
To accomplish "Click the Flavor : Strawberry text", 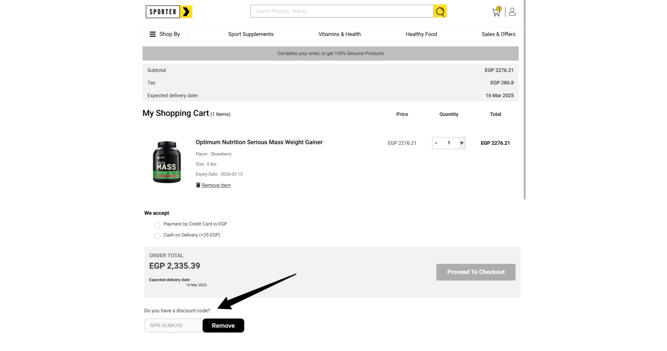I will [x=214, y=154].
